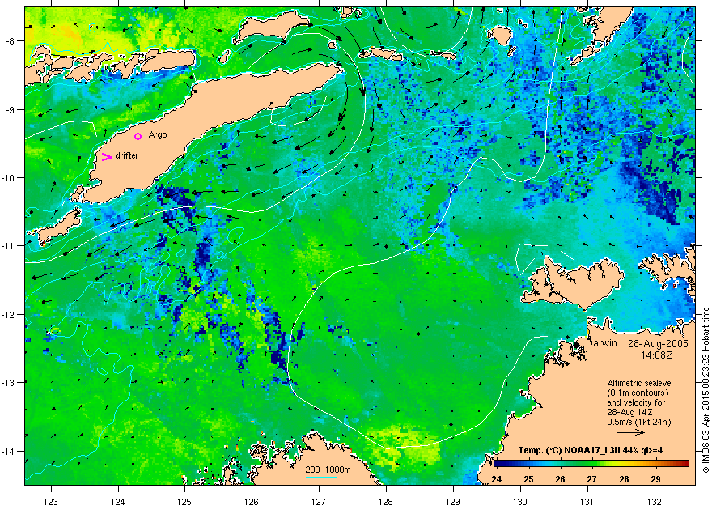Click the Argo label text
Image resolution: width=712 pixels, height=510 pixels.
158,135
